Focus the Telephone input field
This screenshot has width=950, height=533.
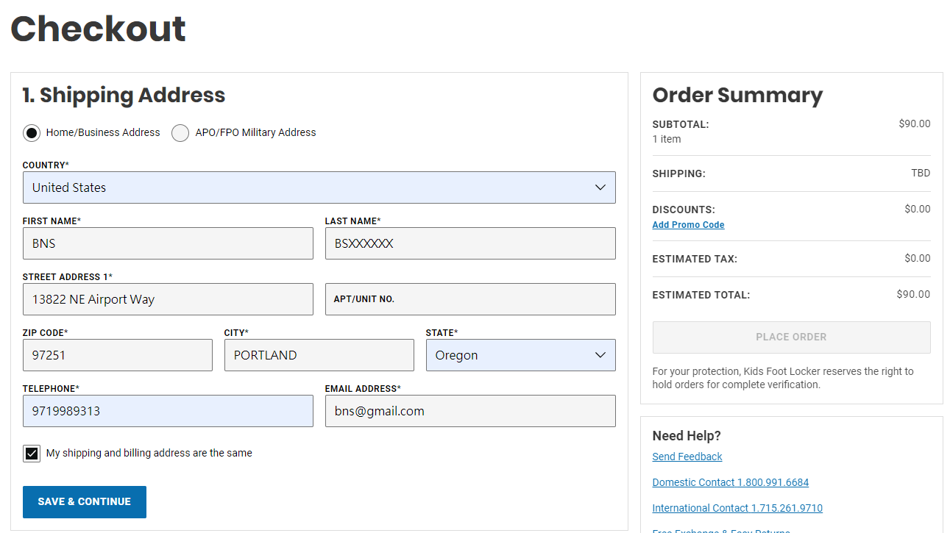[x=168, y=411]
